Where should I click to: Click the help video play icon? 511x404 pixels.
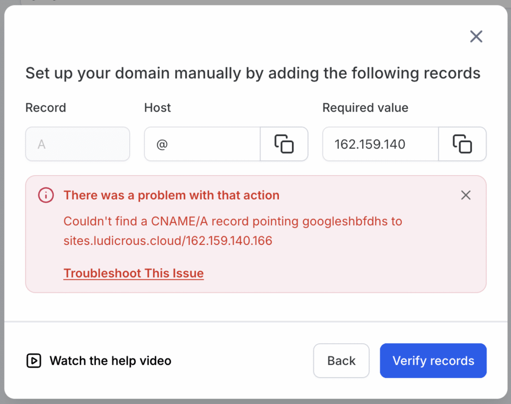(33, 361)
